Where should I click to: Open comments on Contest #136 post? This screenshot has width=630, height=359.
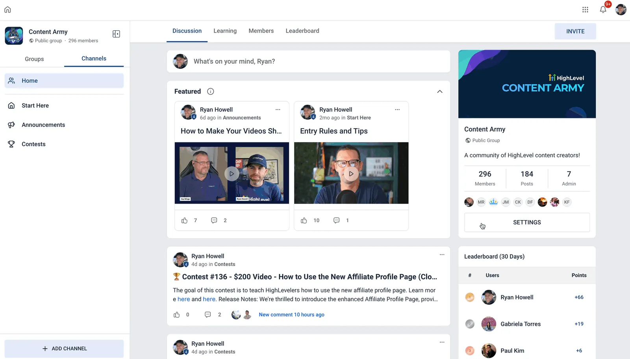pyautogui.click(x=208, y=315)
